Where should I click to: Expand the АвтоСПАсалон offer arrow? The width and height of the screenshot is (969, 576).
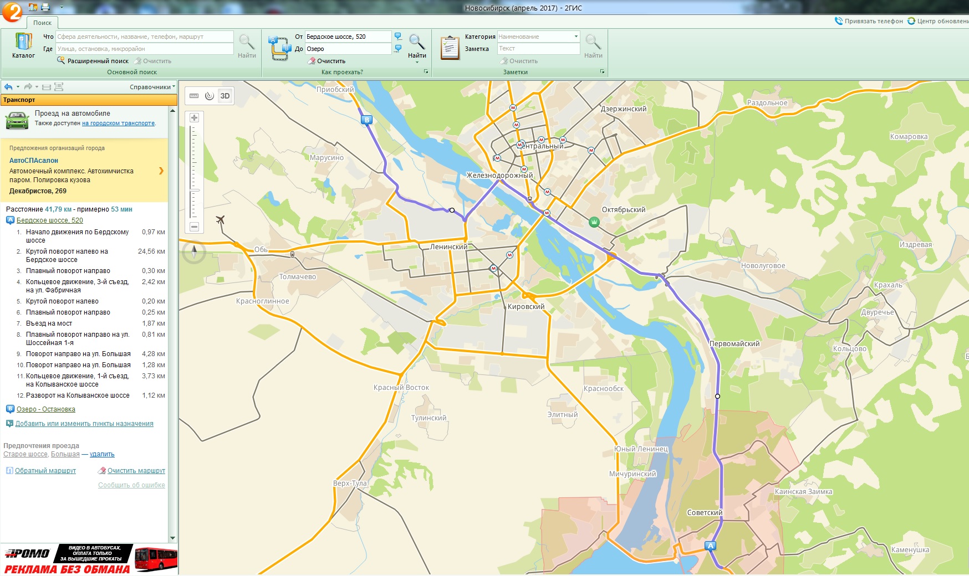pyautogui.click(x=161, y=171)
